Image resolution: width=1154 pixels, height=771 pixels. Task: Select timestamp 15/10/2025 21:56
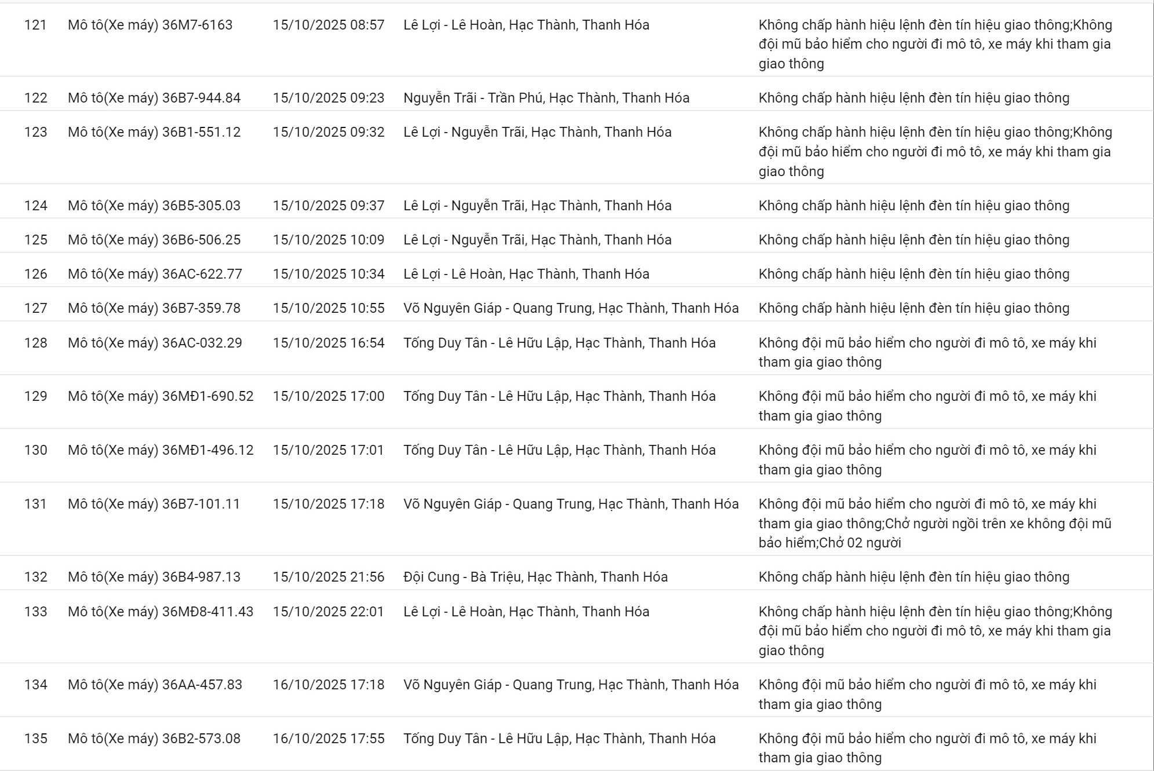point(329,577)
